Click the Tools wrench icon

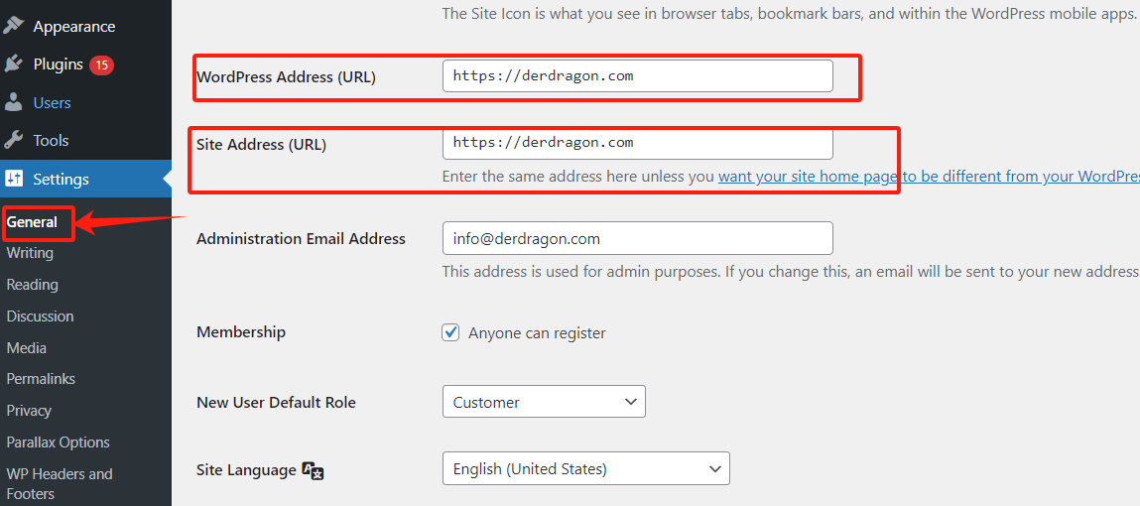(13, 140)
